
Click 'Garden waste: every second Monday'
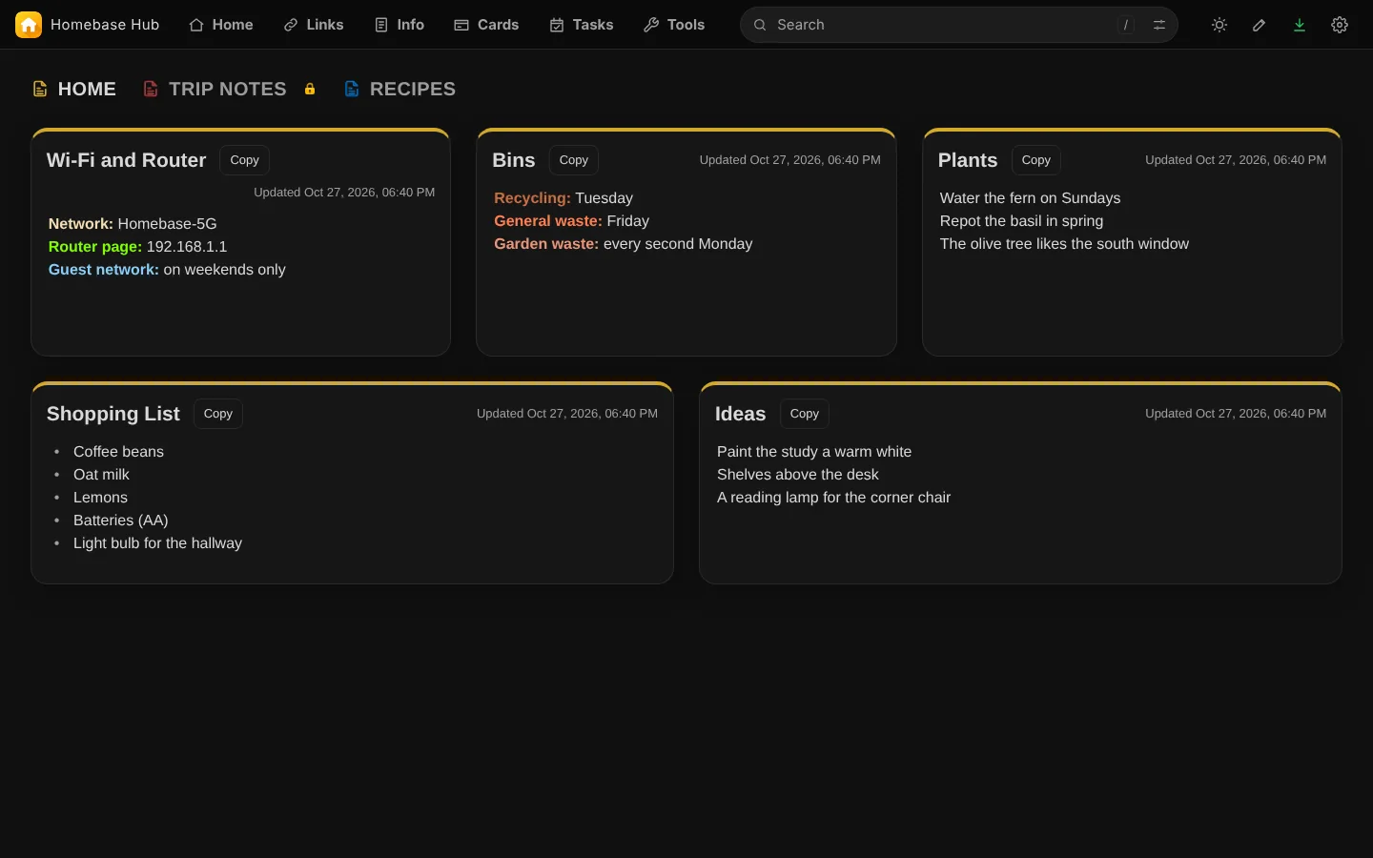(624, 244)
